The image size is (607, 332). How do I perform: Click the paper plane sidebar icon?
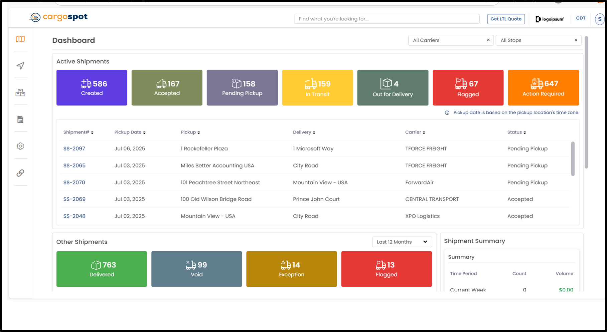pyautogui.click(x=20, y=66)
